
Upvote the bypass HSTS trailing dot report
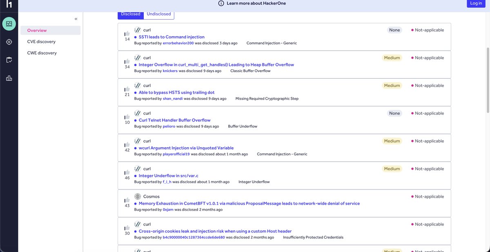(x=127, y=89)
